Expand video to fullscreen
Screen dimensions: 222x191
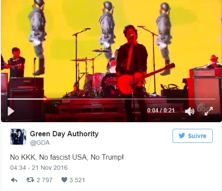[209, 111]
